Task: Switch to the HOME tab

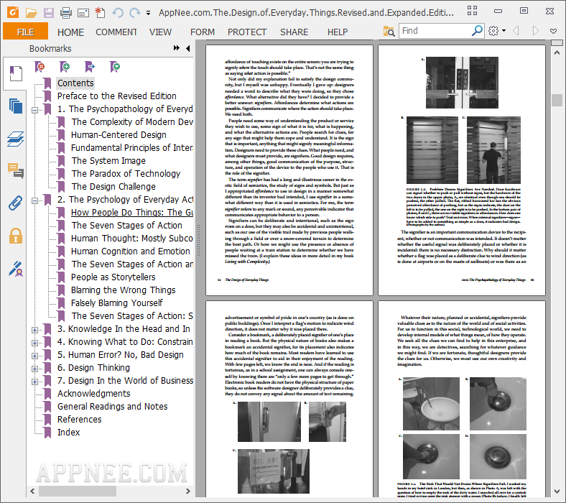Action: point(70,32)
